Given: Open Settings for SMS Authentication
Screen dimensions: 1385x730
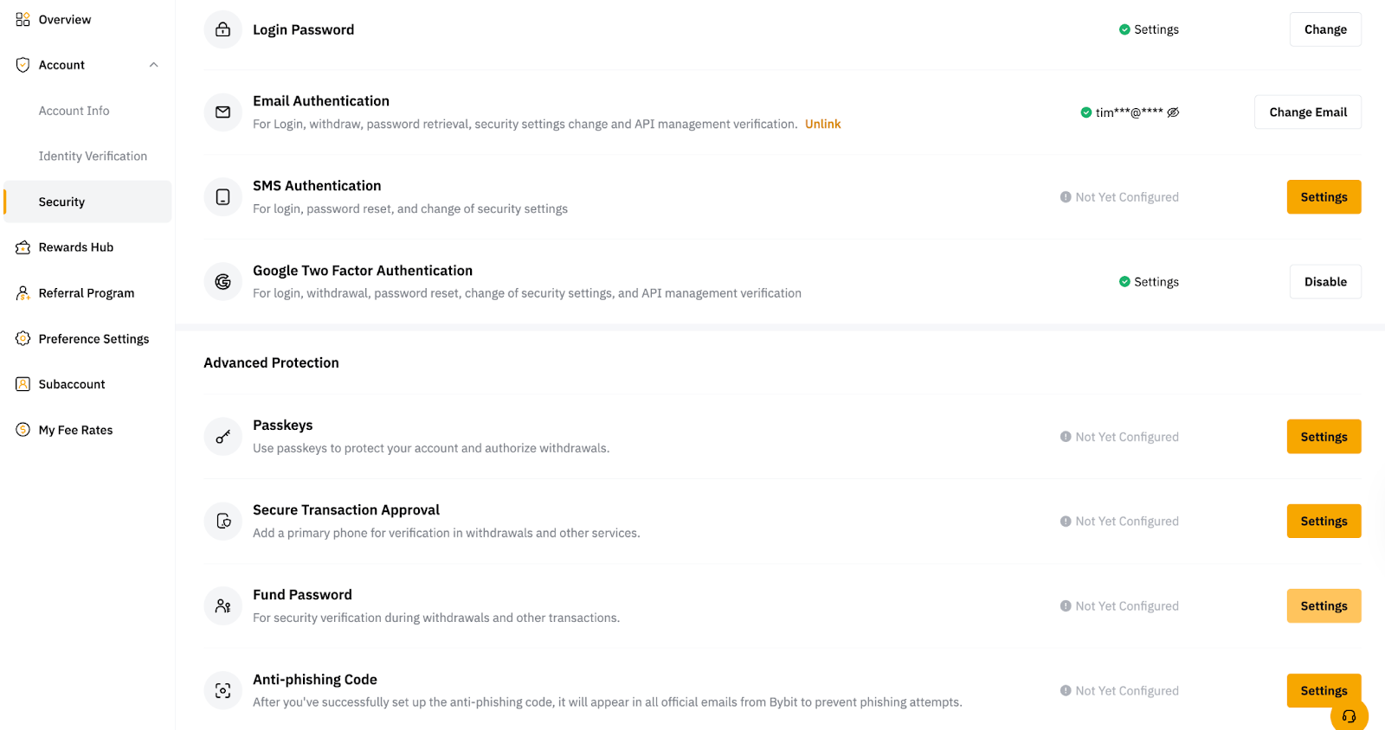Looking at the screenshot, I should pos(1324,197).
